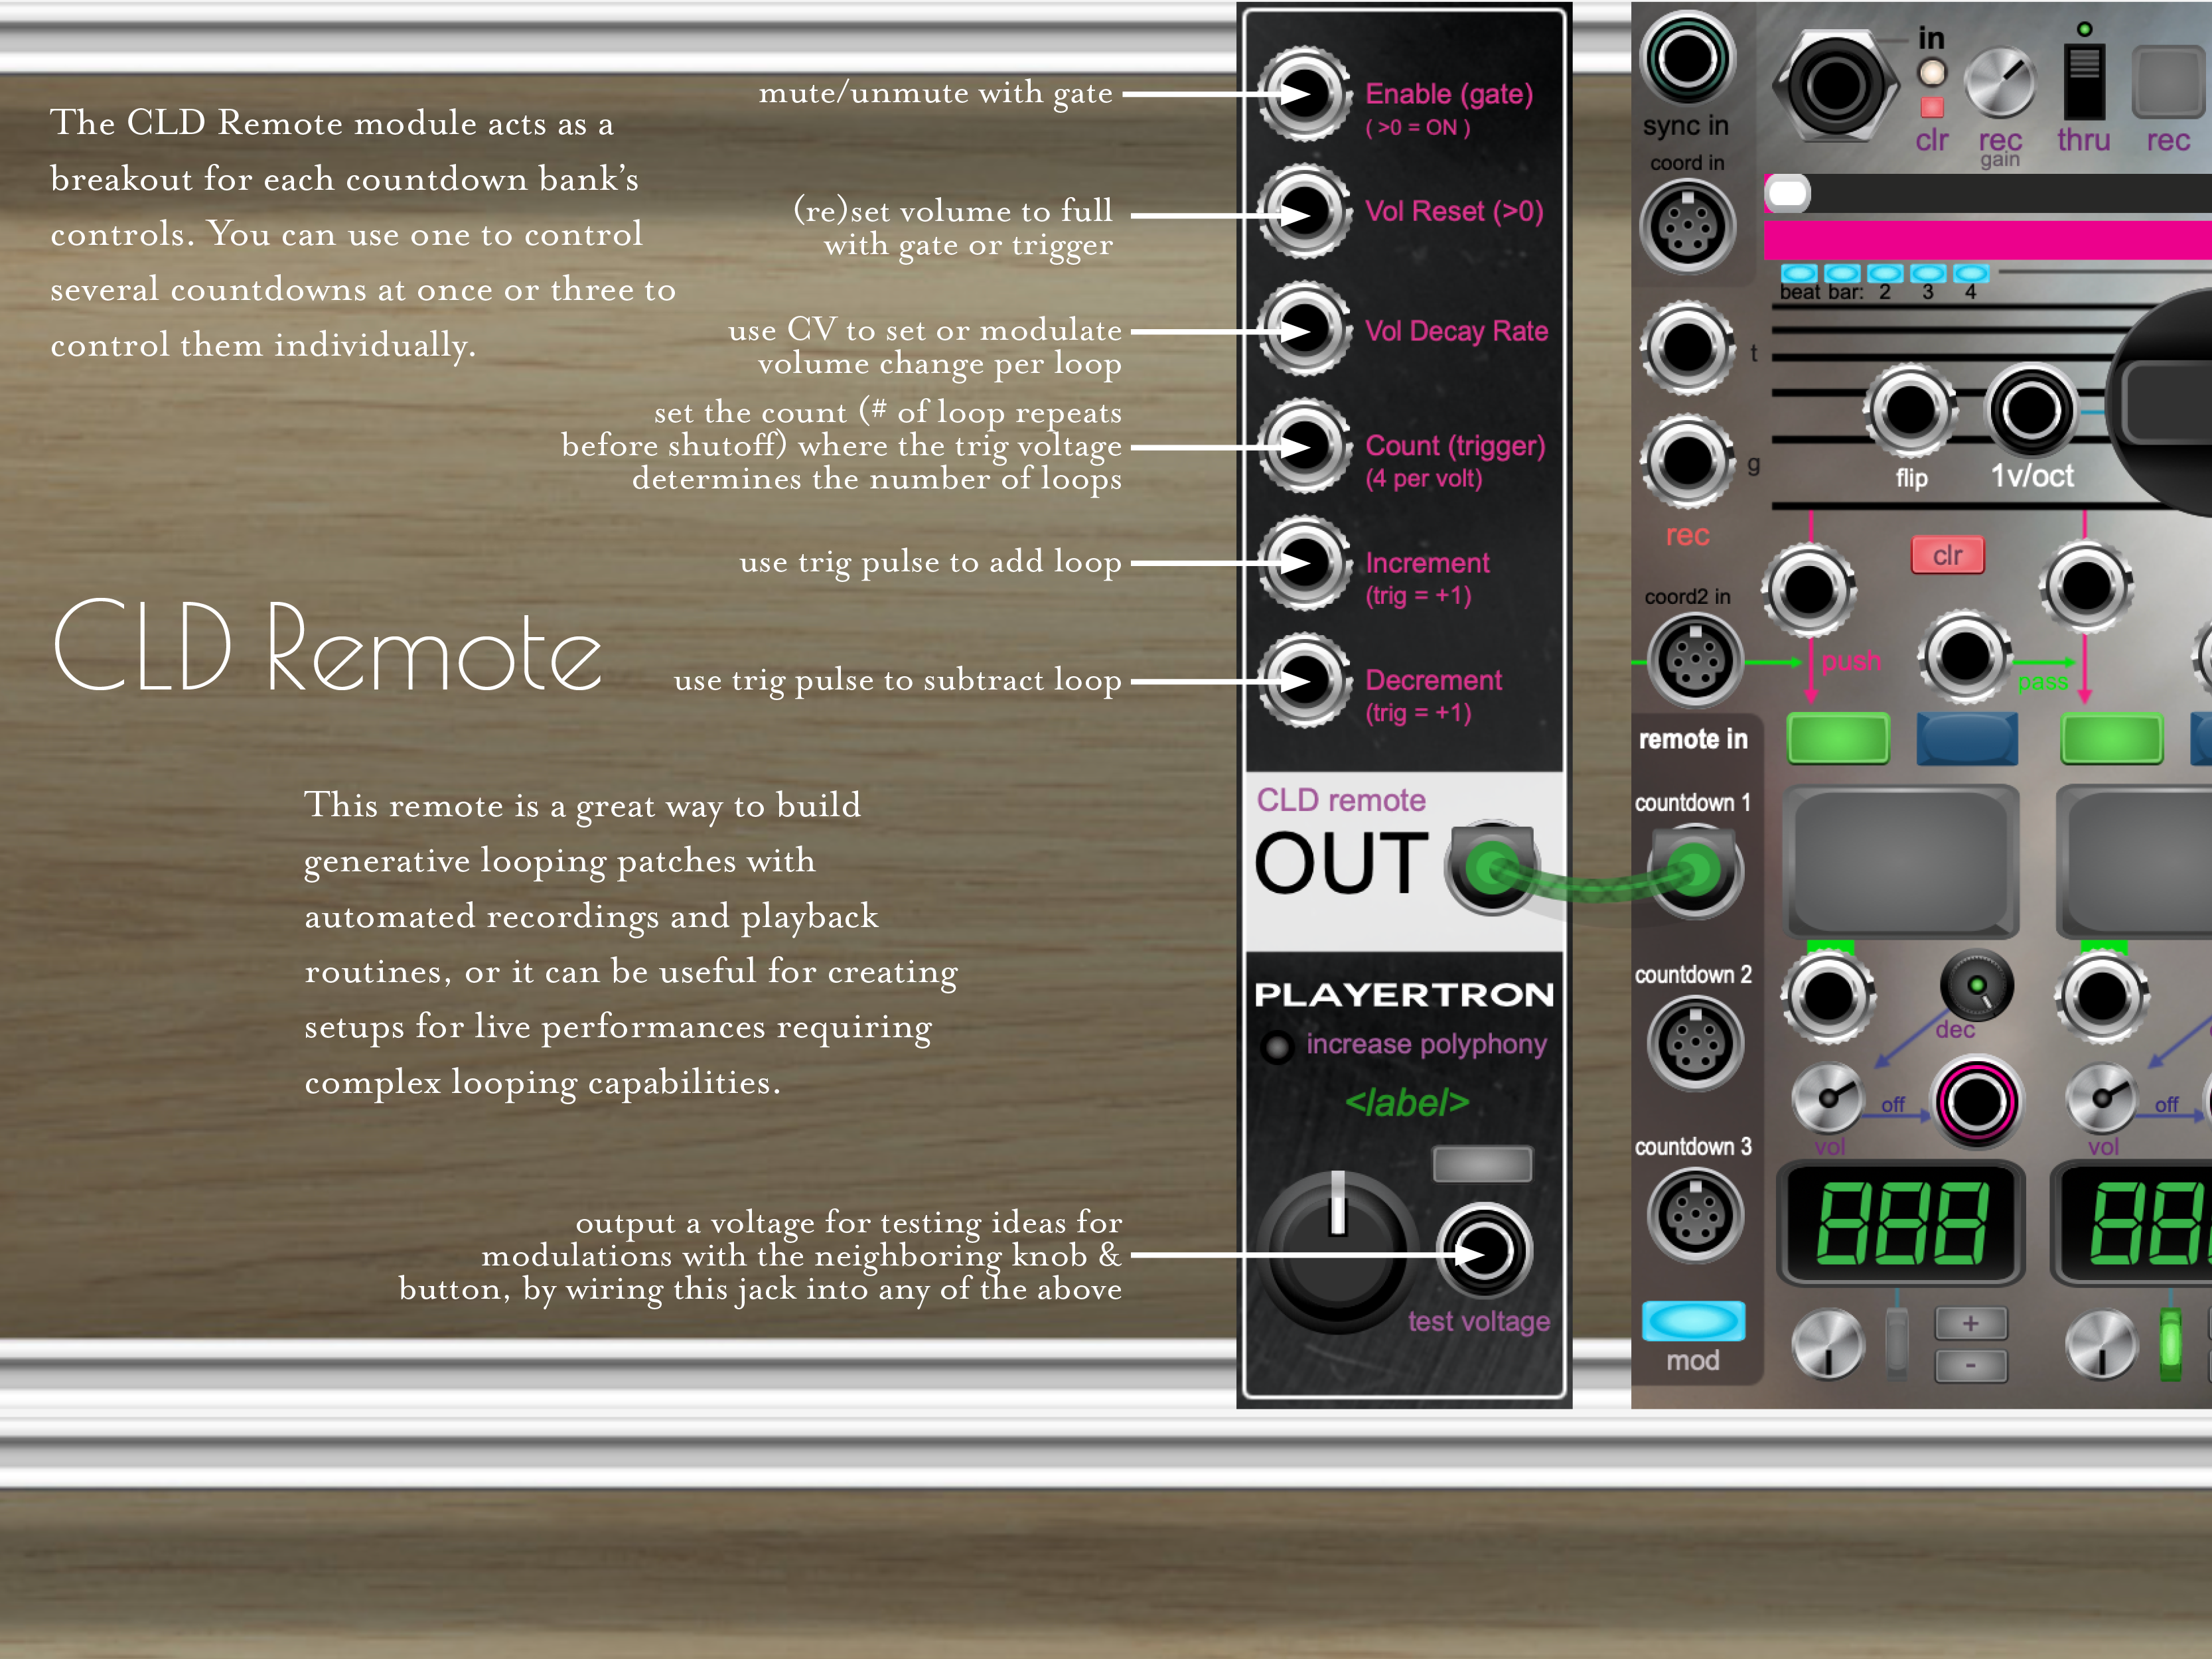Click the Vol Decay Rate jack
Screen dimensions: 2212x1659
pyautogui.click(x=1304, y=329)
